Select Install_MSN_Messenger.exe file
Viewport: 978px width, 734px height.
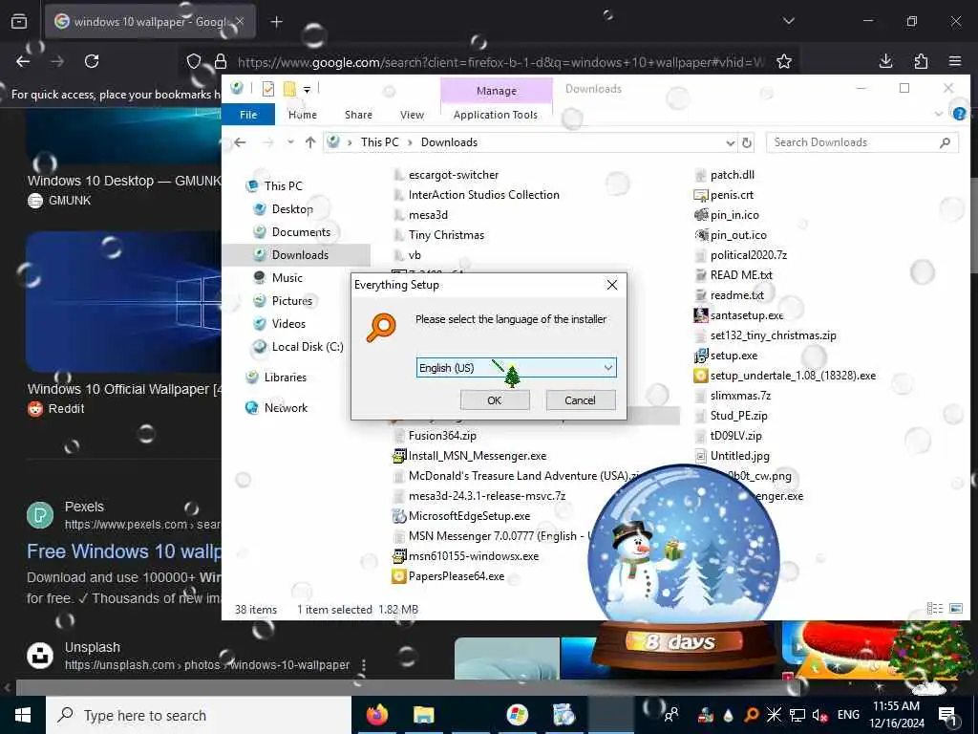478,456
